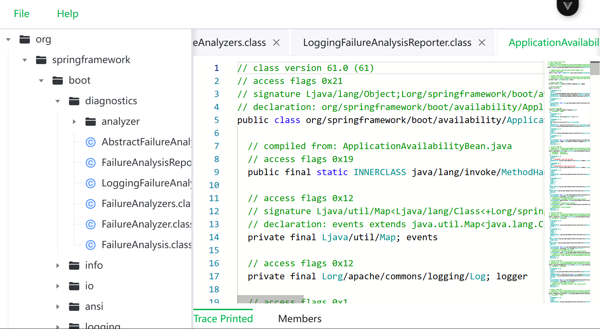Expand the analyzer folder arrow

[x=74, y=121]
